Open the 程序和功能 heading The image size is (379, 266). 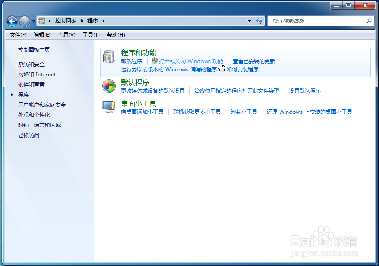coord(139,52)
